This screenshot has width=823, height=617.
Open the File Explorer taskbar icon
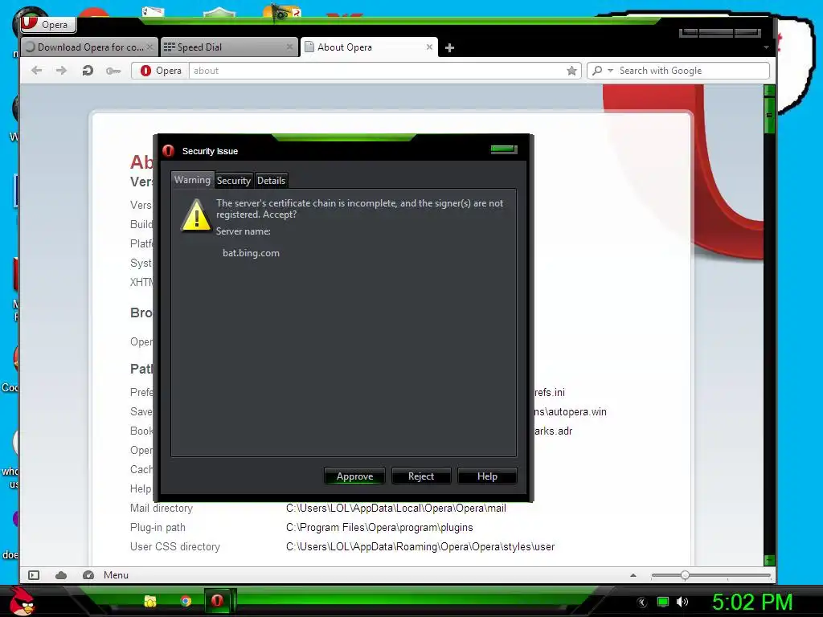pyautogui.click(x=150, y=601)
